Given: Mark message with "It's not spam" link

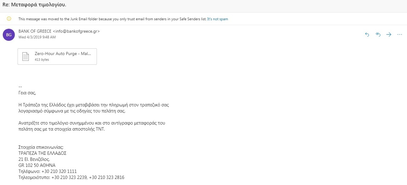Looking at the screenshot, I should tap(217, 19).
